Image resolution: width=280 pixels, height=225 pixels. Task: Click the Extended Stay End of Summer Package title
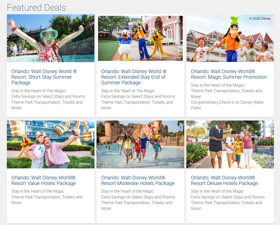(x=134, y=77)
